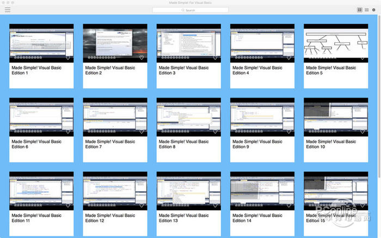Favorite Edition 8 with its heart icon
Viewport: 381px width, 238px height.
pos(216,131)
